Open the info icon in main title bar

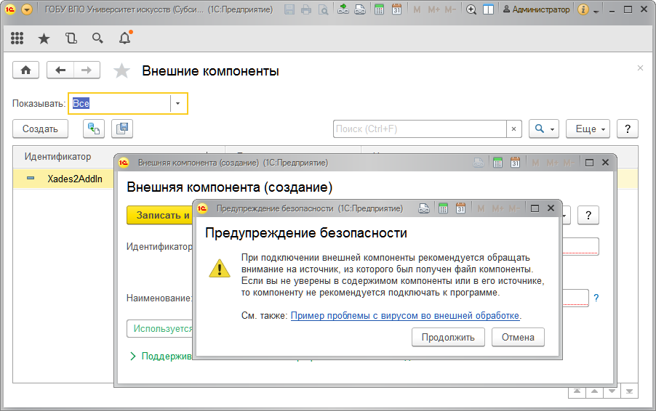pyautogui.click(x=583, y=9)
